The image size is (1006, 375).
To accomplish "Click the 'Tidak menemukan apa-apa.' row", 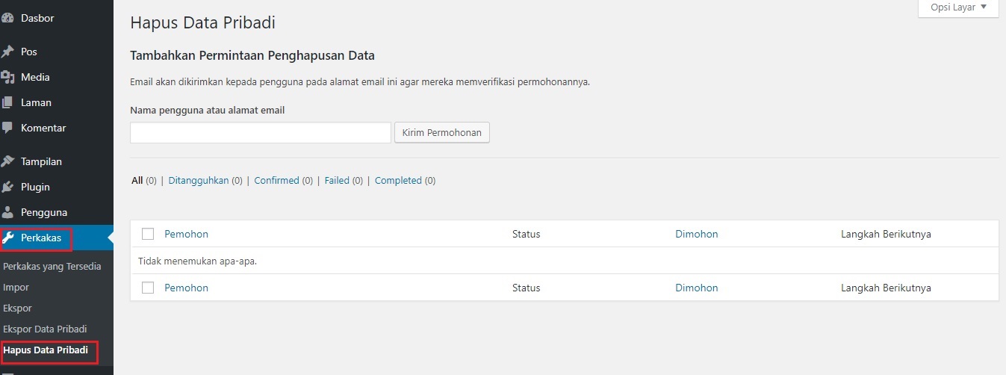I will [x=565, y=261].
